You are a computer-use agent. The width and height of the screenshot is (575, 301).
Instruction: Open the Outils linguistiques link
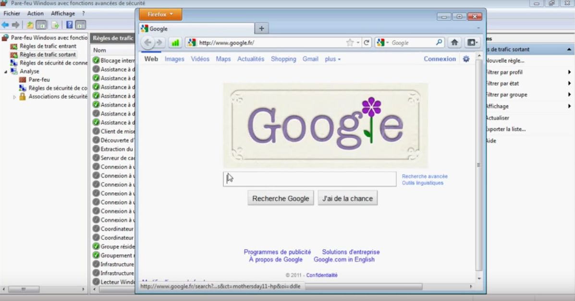(422, 183)
